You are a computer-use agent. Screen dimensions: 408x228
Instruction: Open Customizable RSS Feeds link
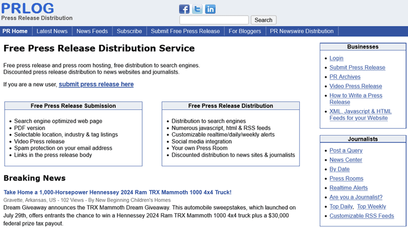pos(362,216)
